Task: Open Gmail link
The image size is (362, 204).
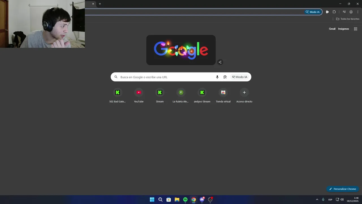Action: (332, 29)
